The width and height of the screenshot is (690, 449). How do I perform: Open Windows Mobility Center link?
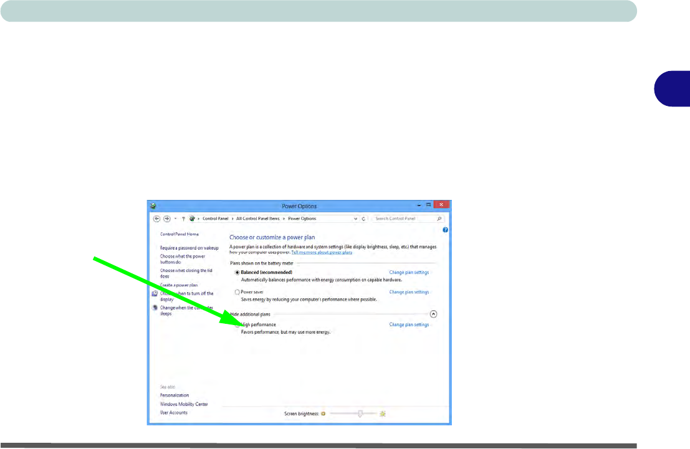point(184,404)
